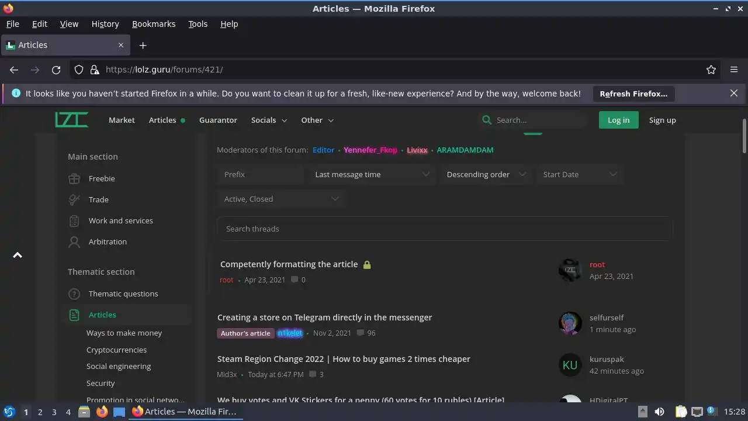
Task: Click the search magnifier icon
Action: pos(486,120)
